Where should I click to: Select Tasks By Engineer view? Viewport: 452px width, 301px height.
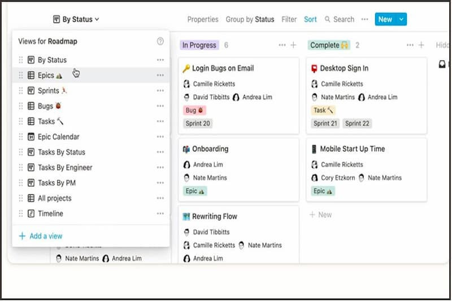pyautogui.click(x=64, y=167)
